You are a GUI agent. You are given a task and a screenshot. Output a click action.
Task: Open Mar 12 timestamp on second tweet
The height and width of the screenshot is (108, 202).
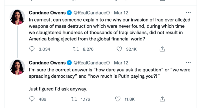coord(121,63)
